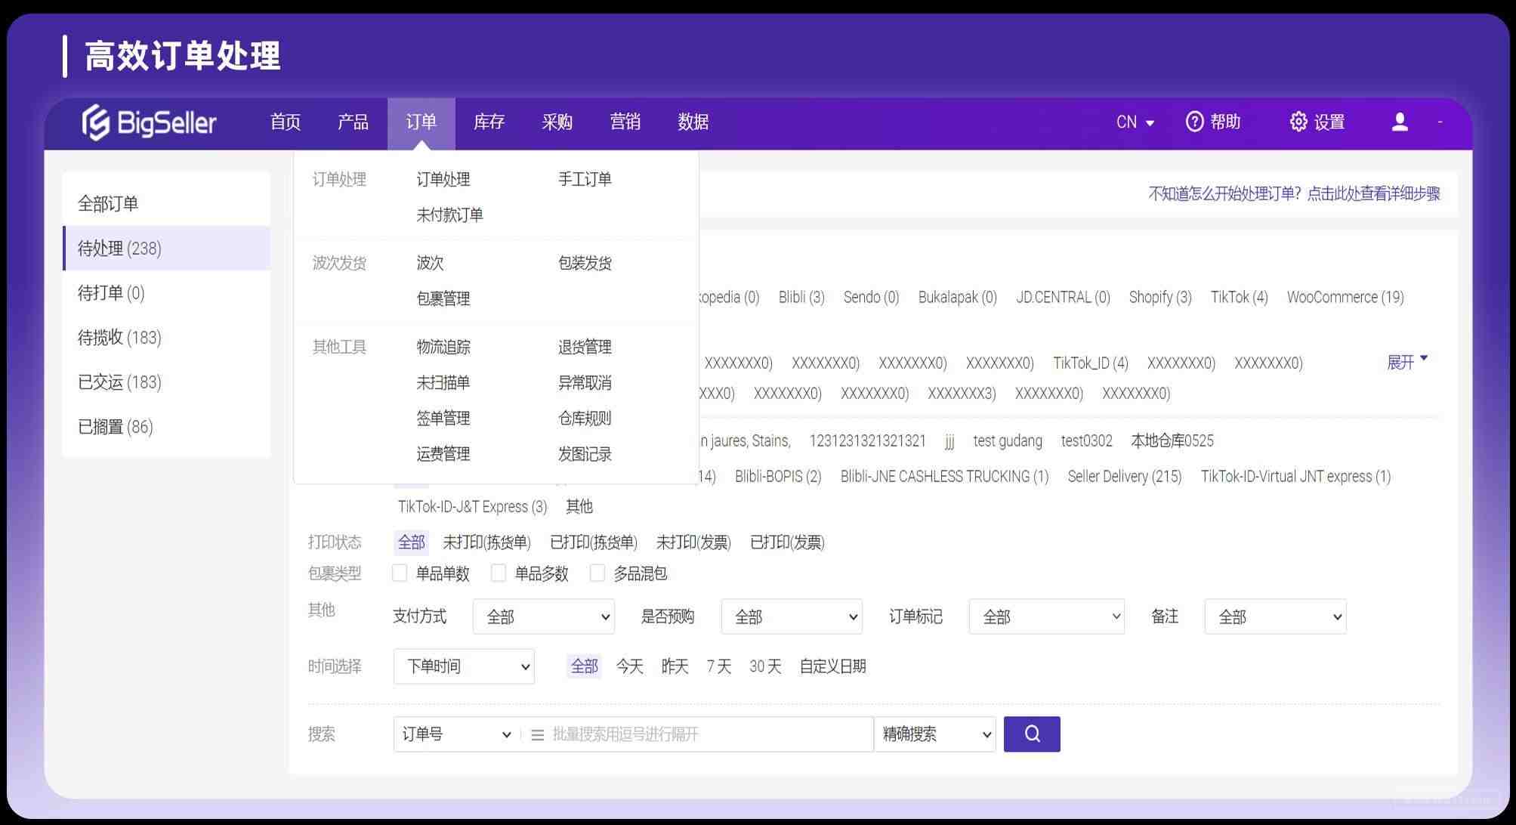Filter by WooCommerce (19) platform
Viewport: 1516px width, 825px height.
tap(1345, 297)
